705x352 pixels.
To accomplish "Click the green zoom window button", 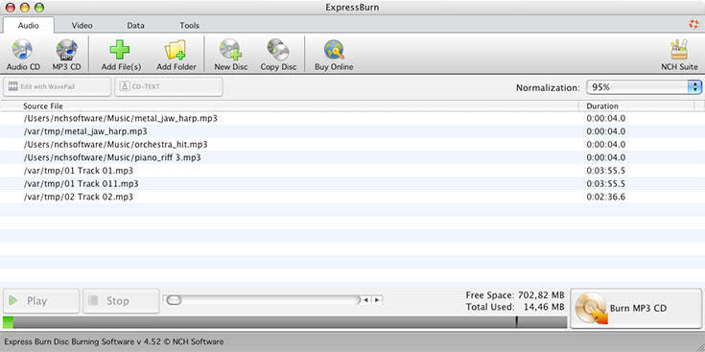I will pos(39,7).
